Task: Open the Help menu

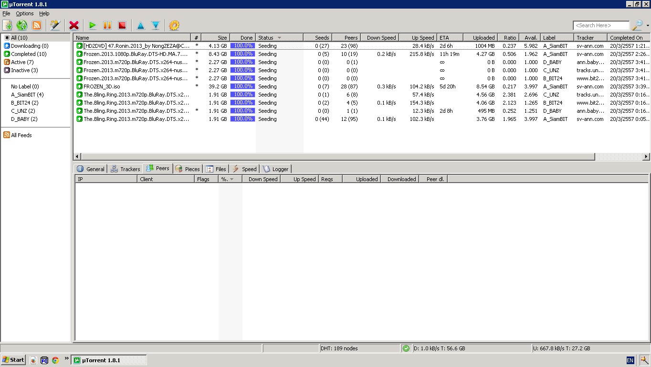Action: coord(44,13)
